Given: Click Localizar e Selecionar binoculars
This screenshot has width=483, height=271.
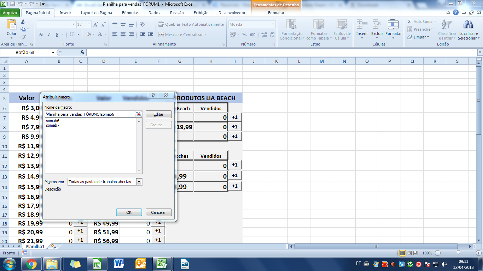Looking at the screenshot, I should (469, 24).
